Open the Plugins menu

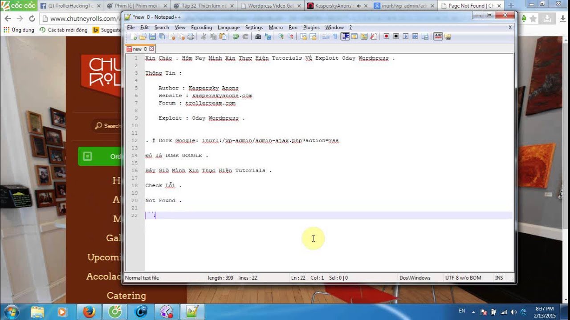[311, 28]
